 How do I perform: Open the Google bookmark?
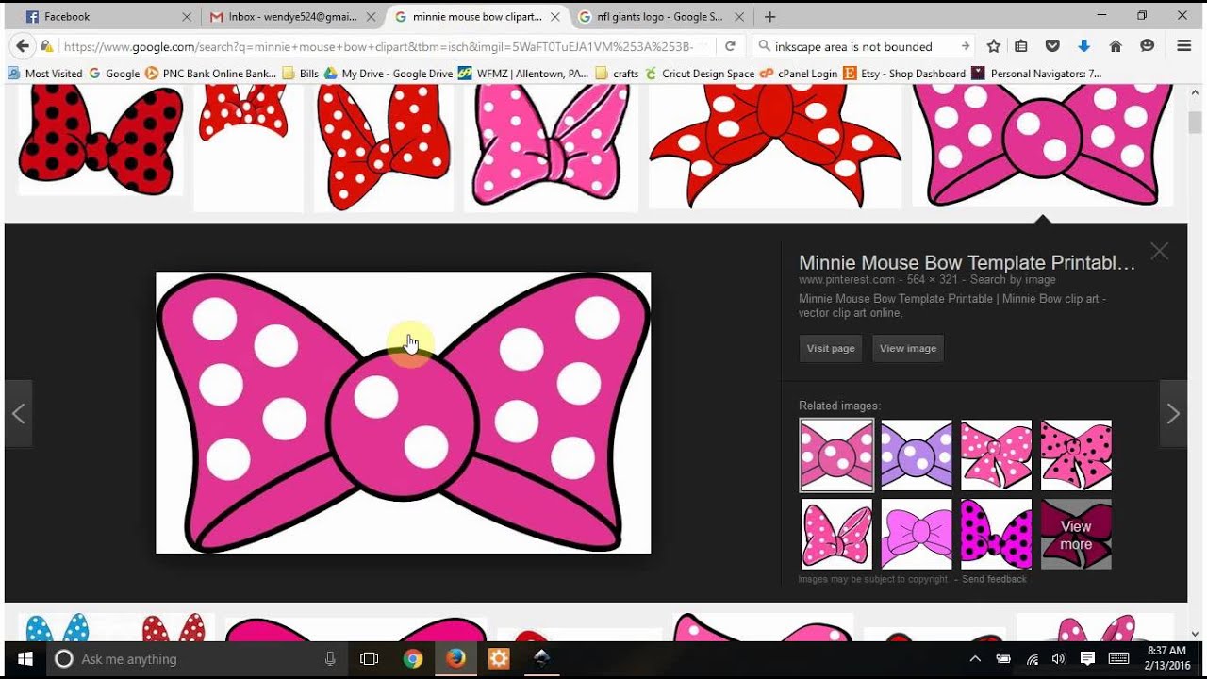click(x=114, y=74)
